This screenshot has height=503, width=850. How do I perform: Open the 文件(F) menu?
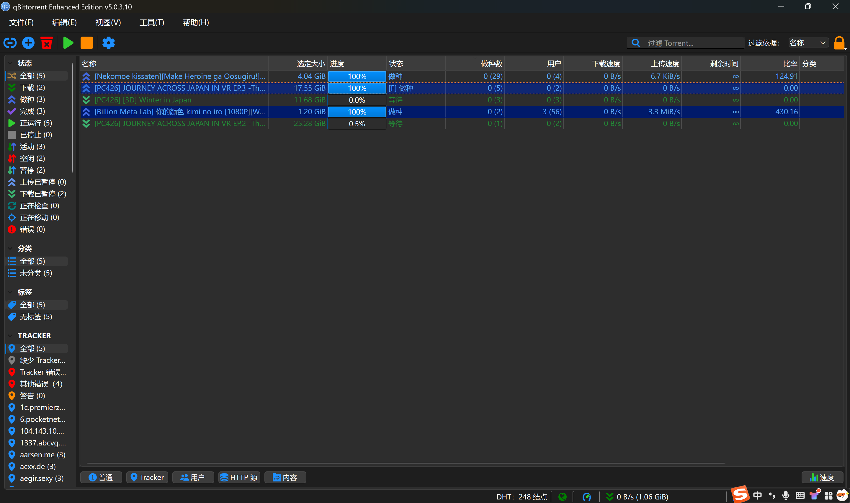(x=21, y=23)
